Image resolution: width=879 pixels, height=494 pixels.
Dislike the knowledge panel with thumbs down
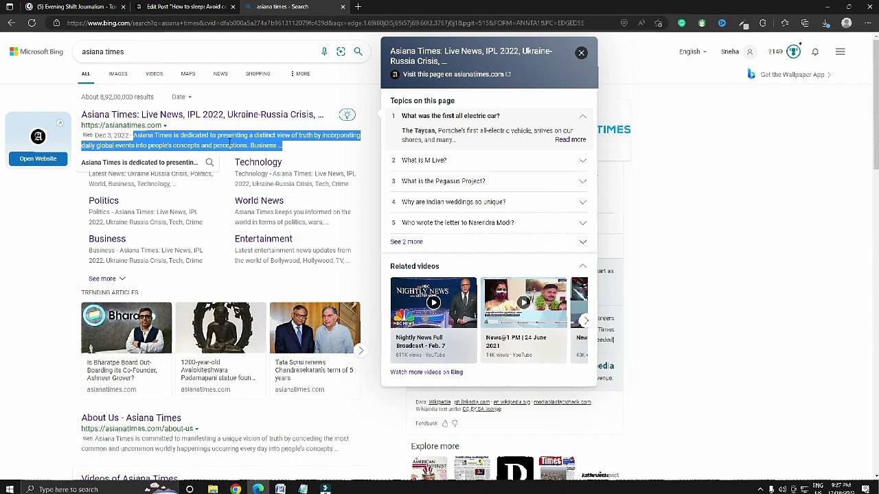(455, 423)
